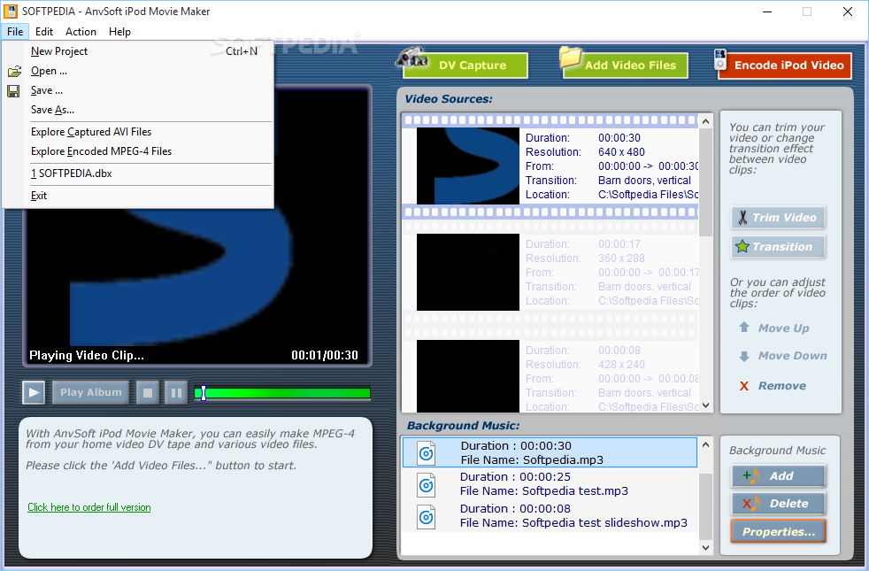Select Explore Captured AVI Files

click(x=138, y=132)
